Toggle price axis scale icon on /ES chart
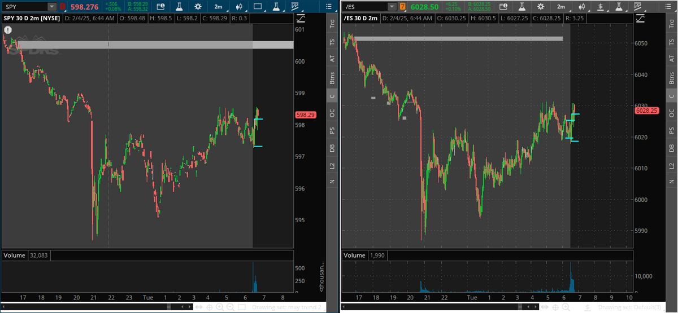 click(641, 18)
